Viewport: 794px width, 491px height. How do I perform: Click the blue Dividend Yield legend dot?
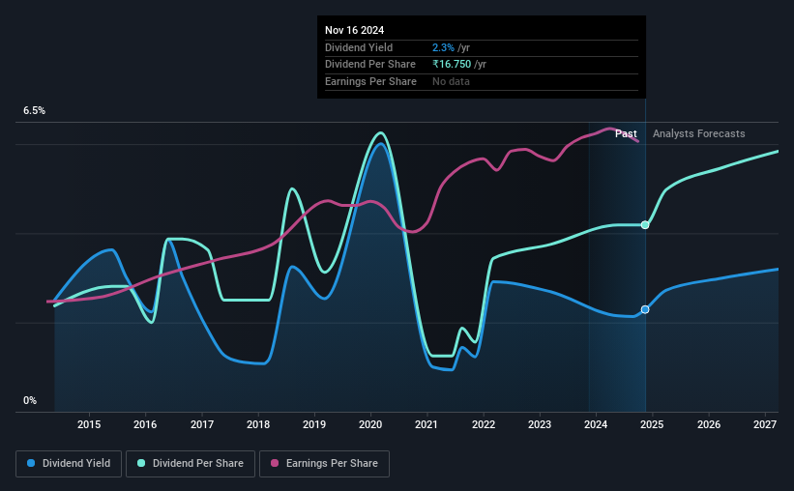(x=31, y=463)
